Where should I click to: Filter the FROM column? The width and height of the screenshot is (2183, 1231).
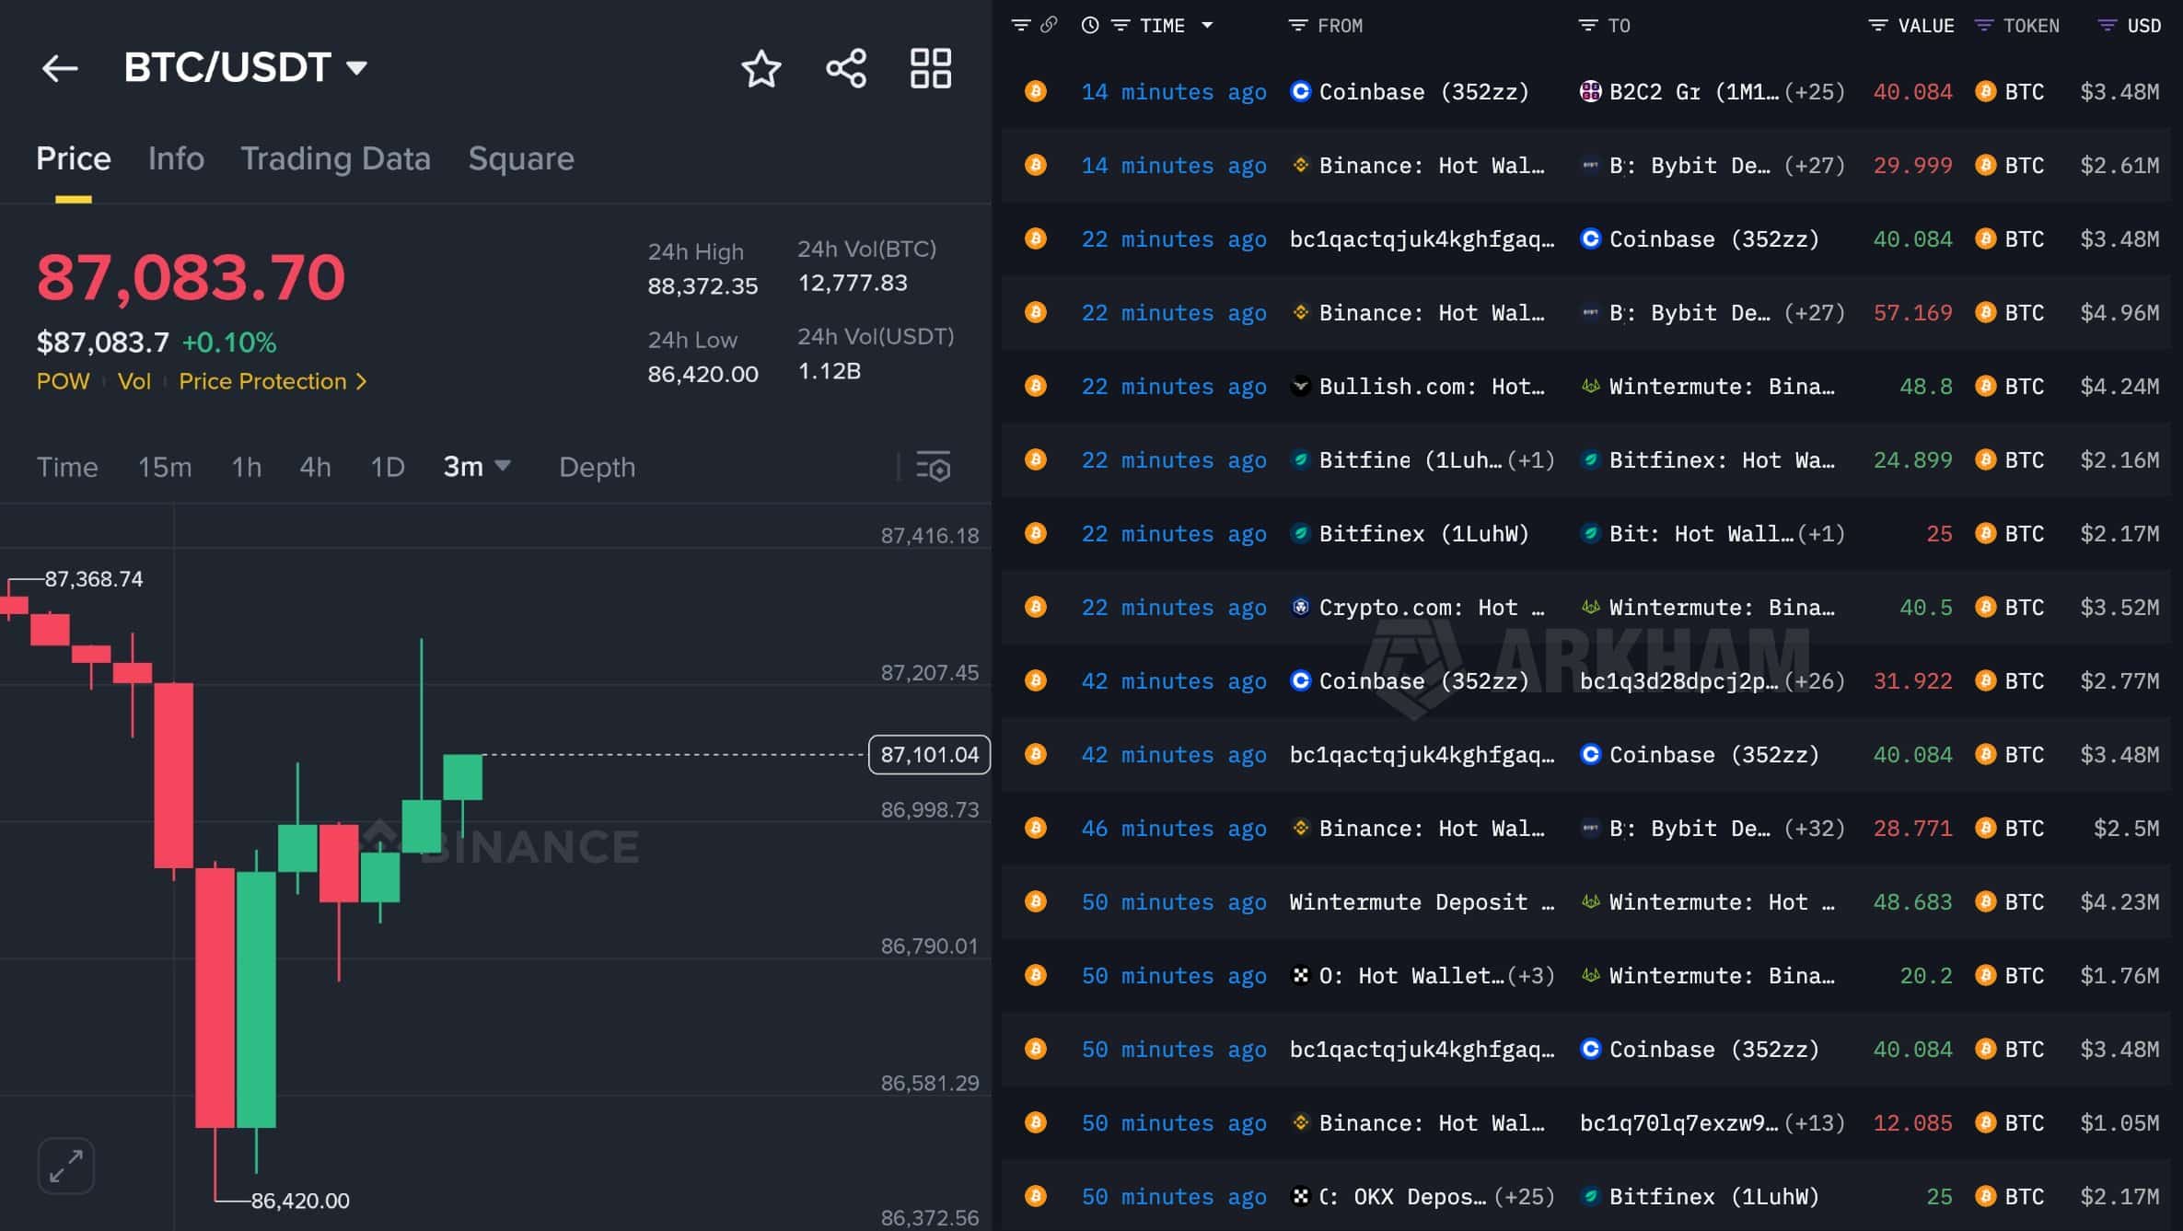click(x=1297, y=26)
